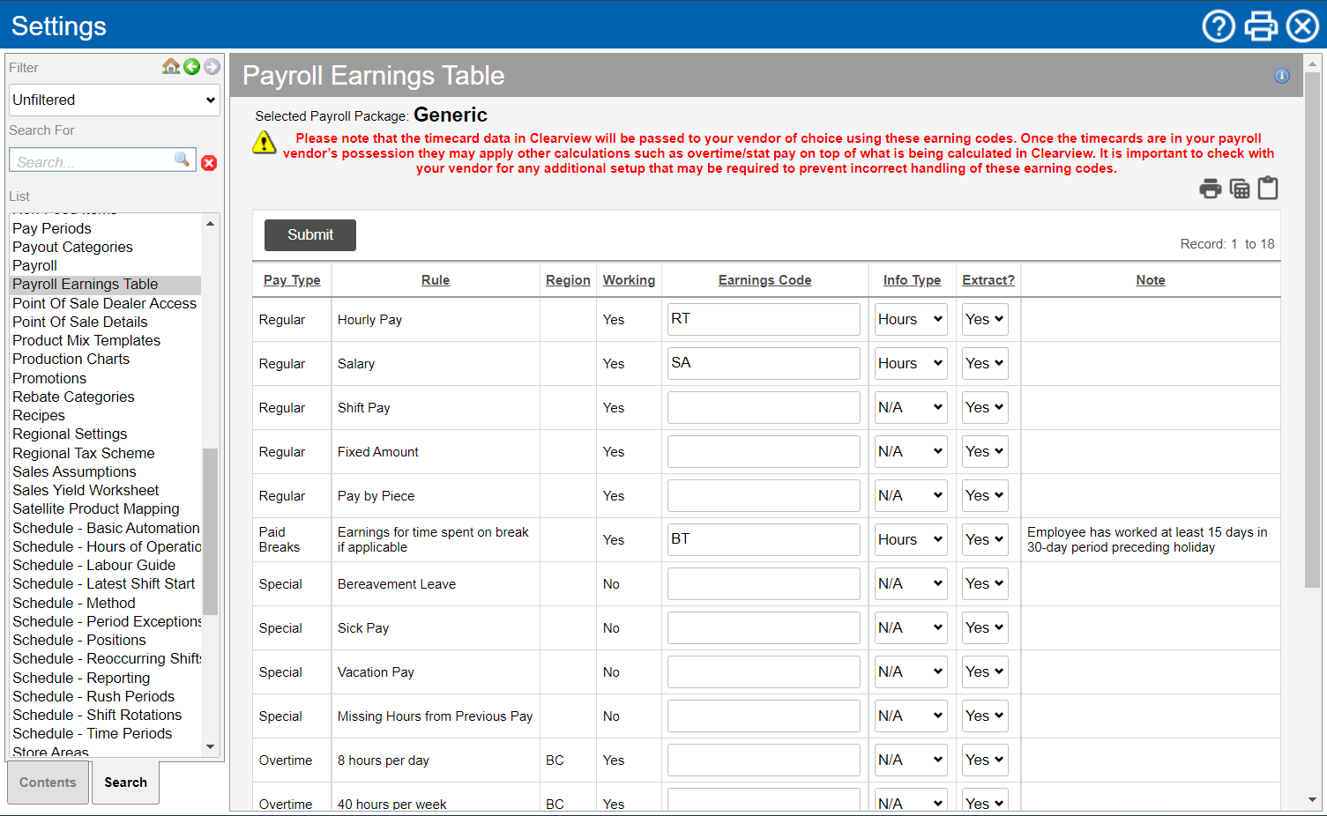This screenshot has width=1327, height=816.
Task: Open the Unfiltered filter dropdown
Action: click(x=114, y=100)
